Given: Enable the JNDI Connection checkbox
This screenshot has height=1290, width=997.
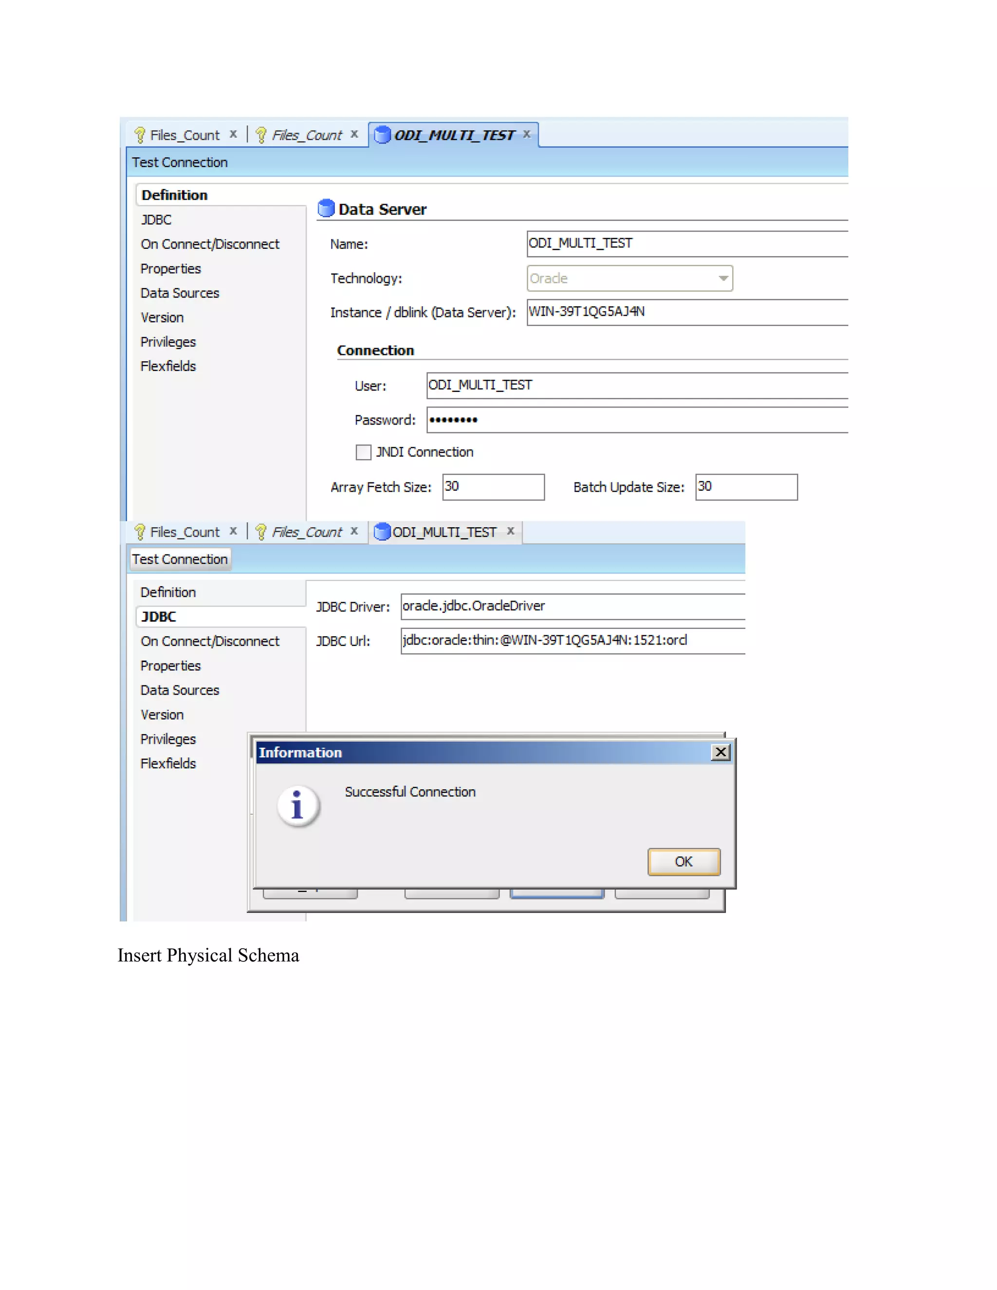Looking at the screenshot, I should click(363, 452).
